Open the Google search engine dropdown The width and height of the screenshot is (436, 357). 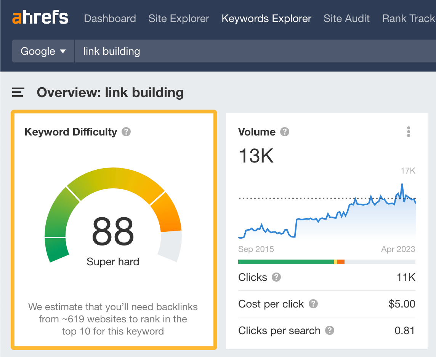[43, 51]
